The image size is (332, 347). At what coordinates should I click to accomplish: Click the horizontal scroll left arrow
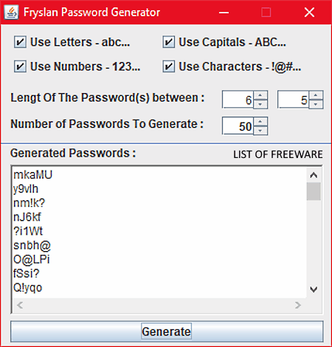[x=20, y=305]
